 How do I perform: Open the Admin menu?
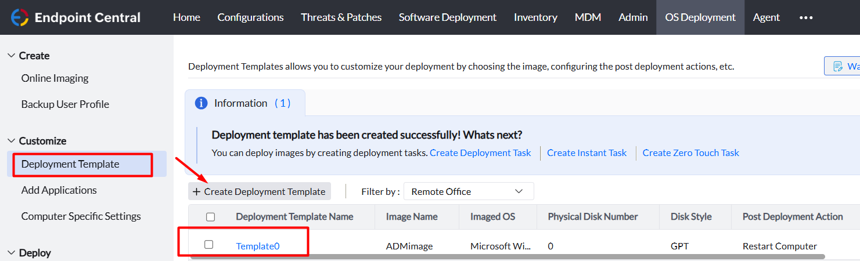[x=633, y=17]
